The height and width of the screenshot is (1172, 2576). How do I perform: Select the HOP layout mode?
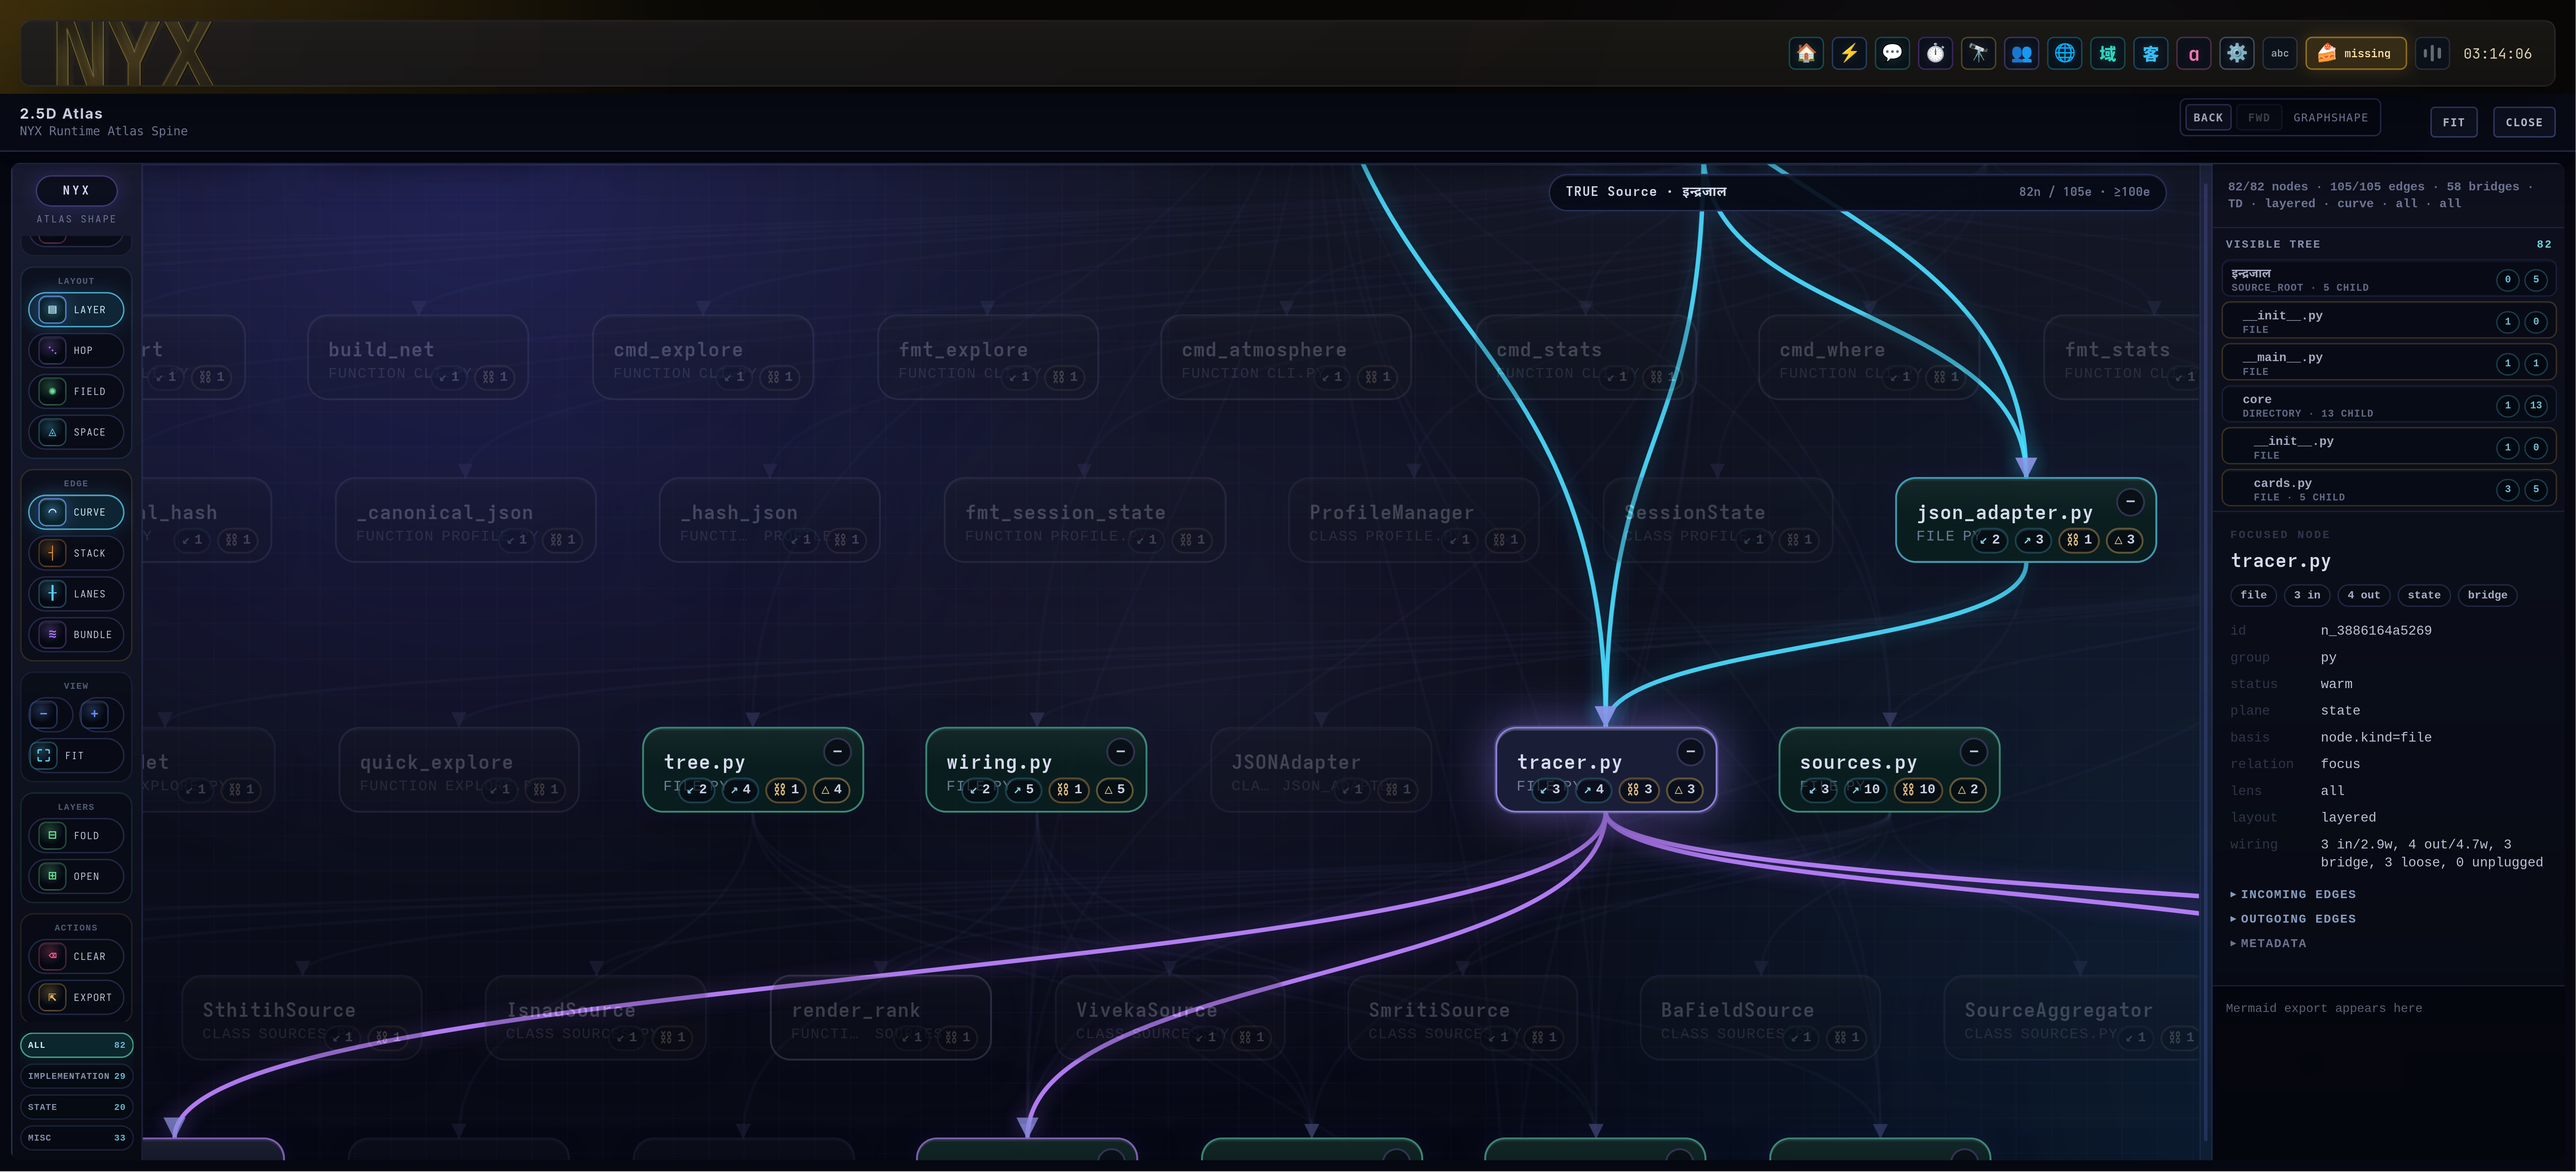pos(76,351)
